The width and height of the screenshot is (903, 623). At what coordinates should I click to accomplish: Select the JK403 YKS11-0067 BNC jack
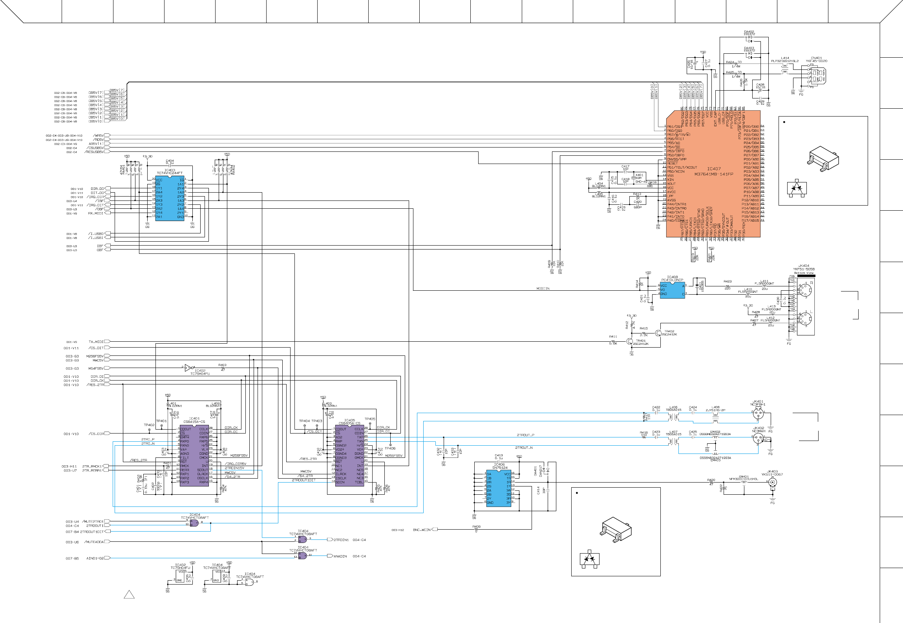pyautogui.click(x=772, y=483)
